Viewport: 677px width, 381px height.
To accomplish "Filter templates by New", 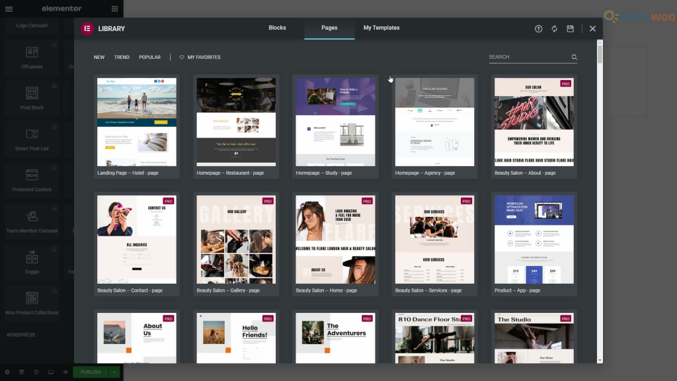I will click(x=99, y=57).
